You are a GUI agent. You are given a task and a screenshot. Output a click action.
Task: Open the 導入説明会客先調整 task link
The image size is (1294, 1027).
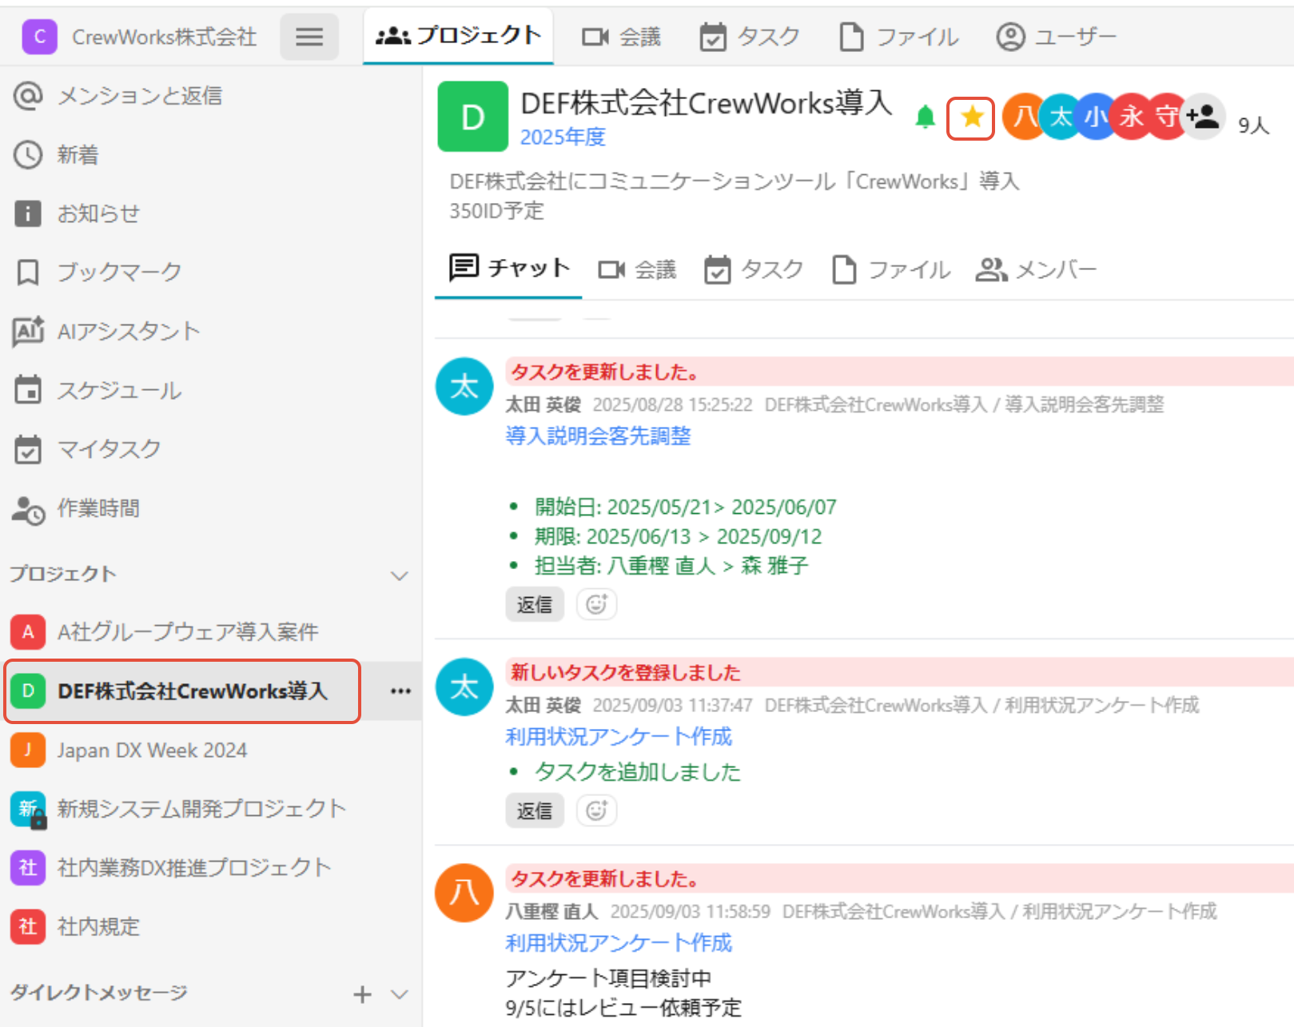(598, 436)
